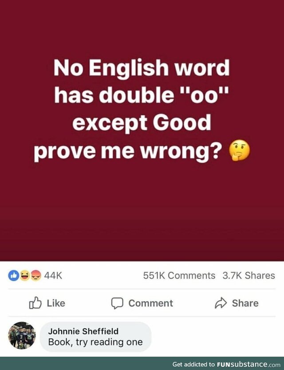284x370 pixels.
Task: Click the angry reaction emoji icon
Action: [x=36, y=275]
